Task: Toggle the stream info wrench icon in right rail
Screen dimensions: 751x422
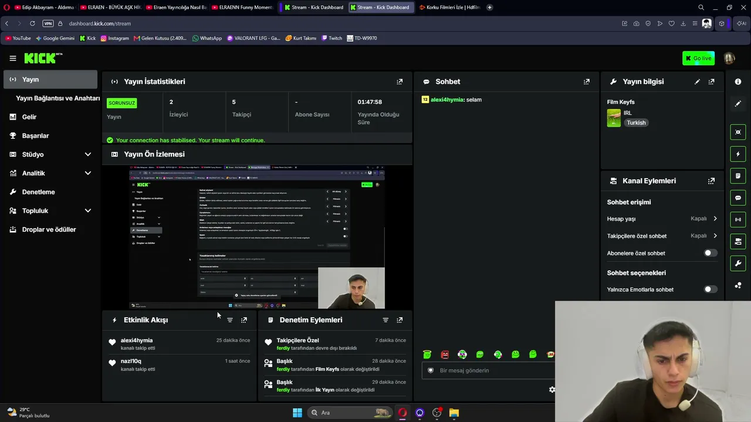Action: (738, 263)
